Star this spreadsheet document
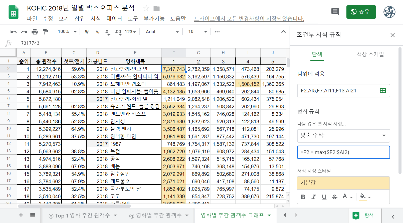Image resolution: width=403 pixels, height=223 pixels. click(x=146, y=8)
